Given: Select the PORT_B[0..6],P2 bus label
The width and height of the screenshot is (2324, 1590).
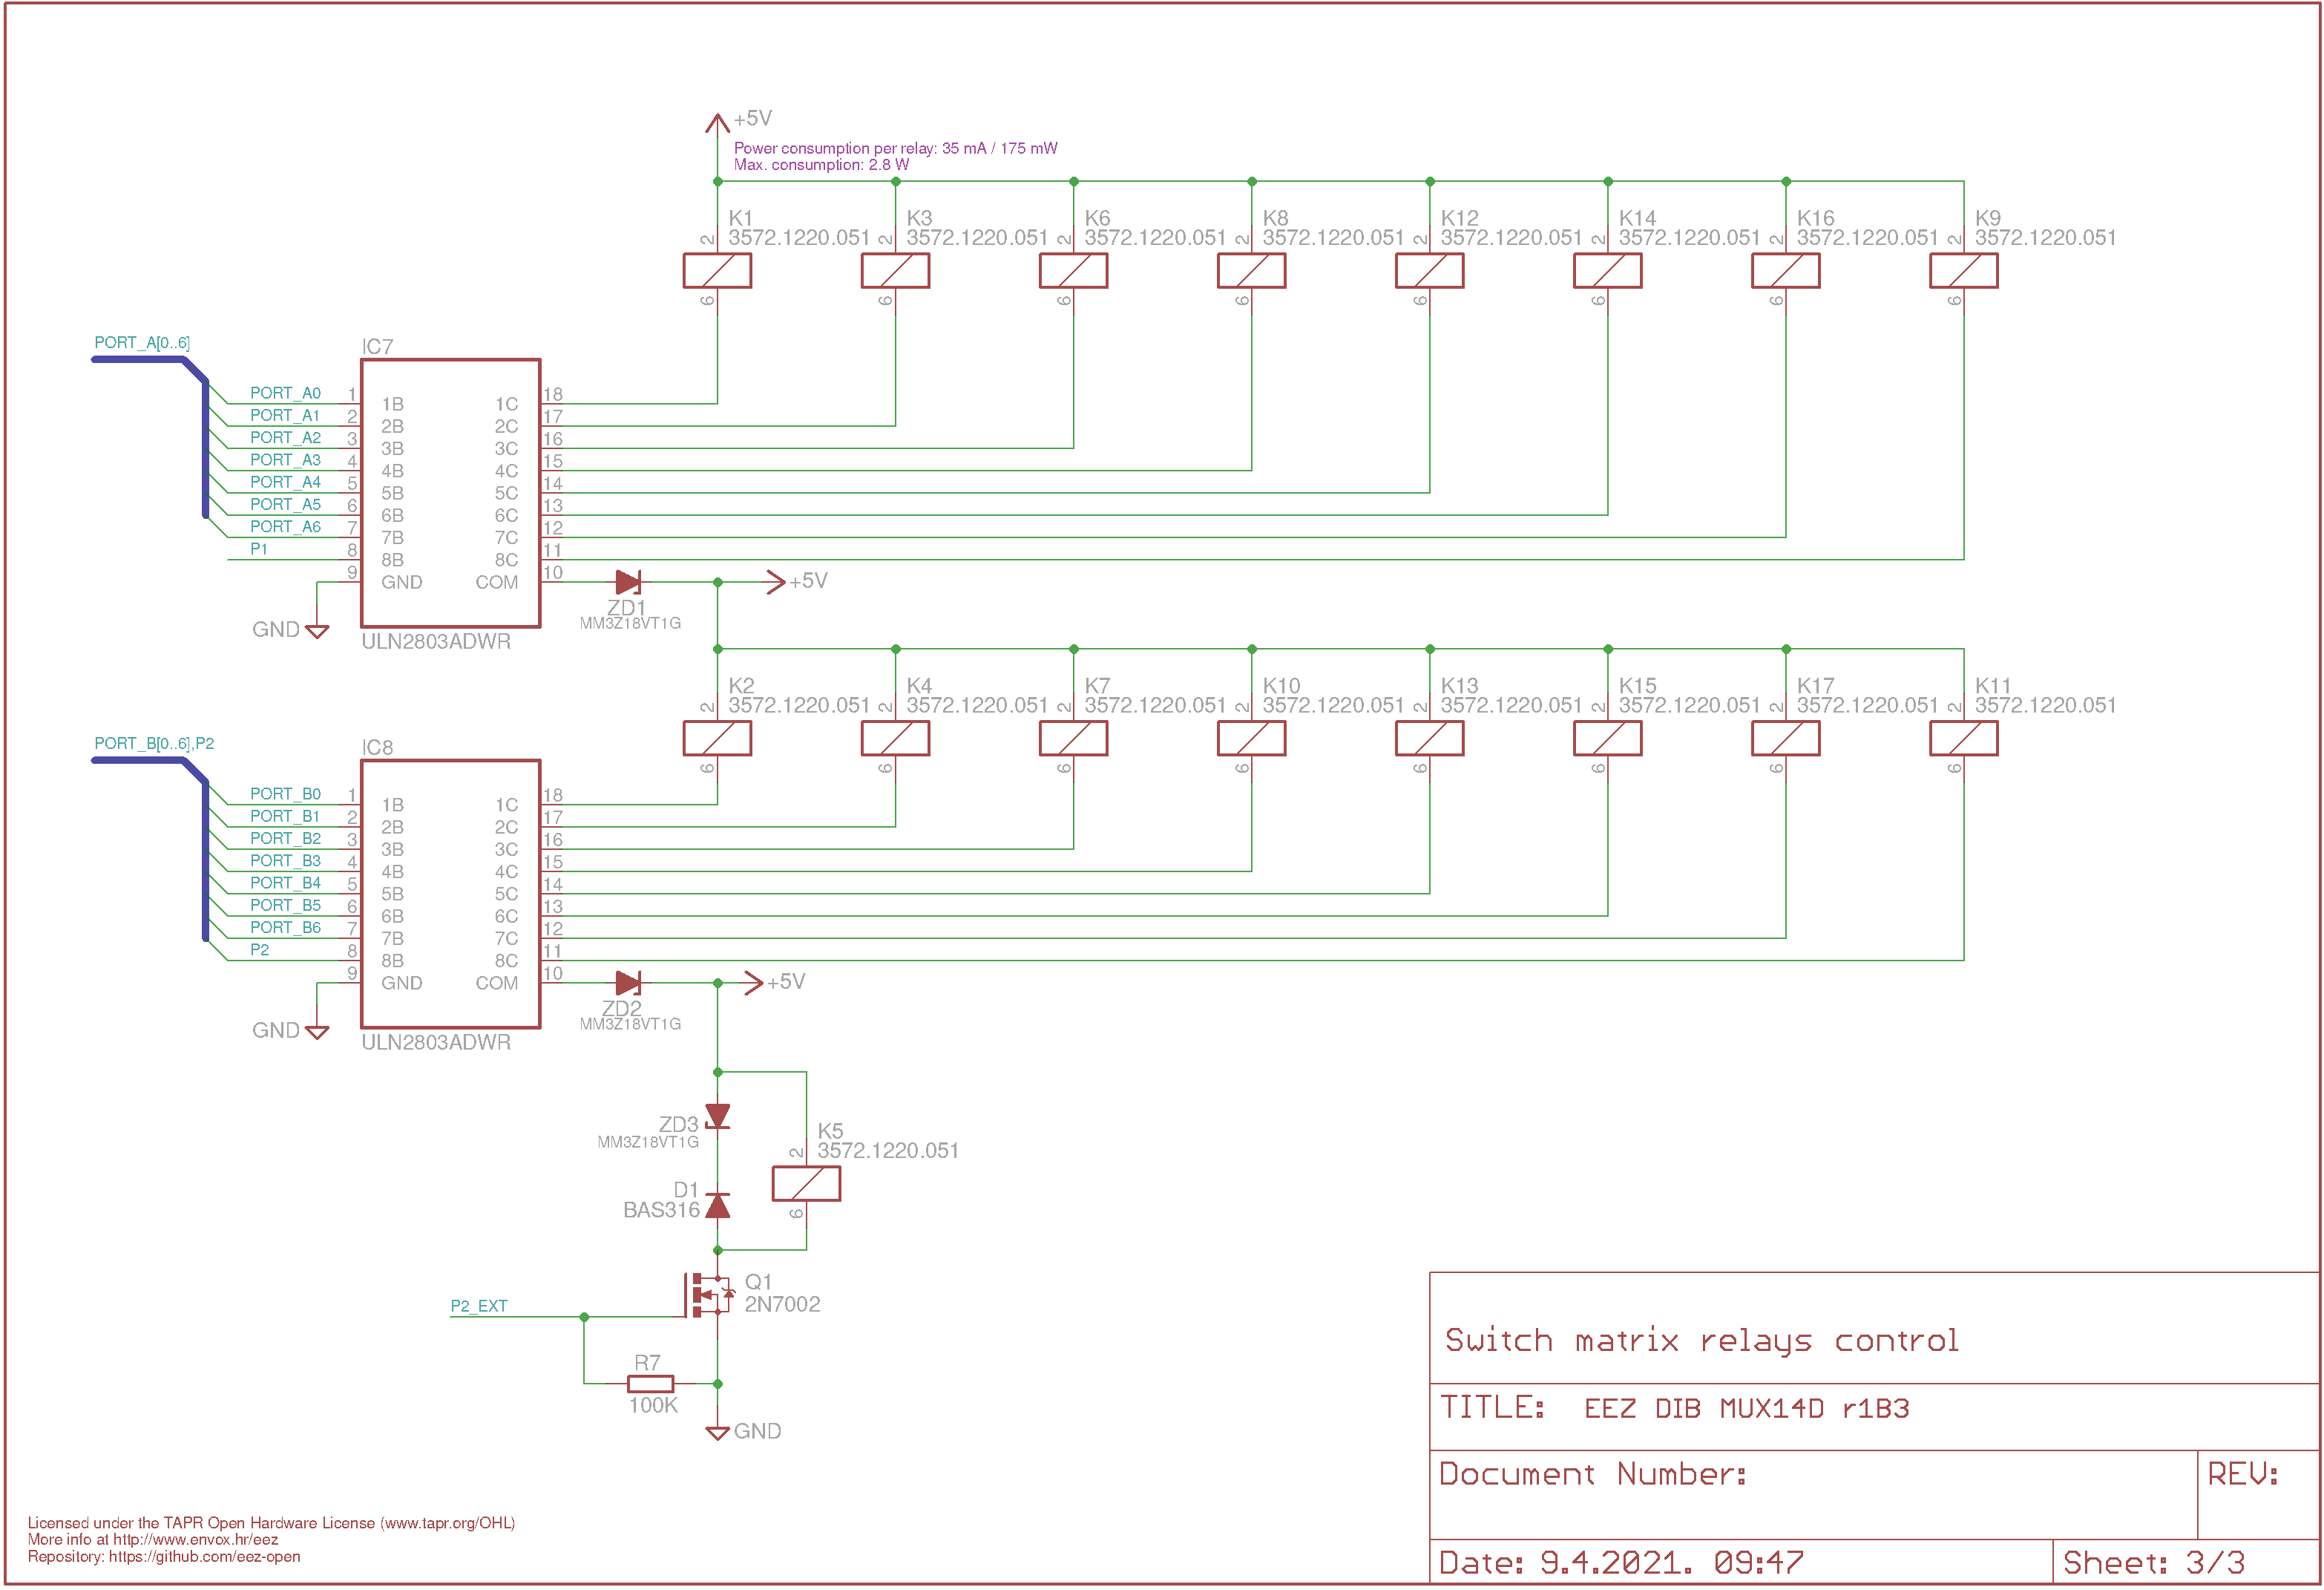Looking at the screenshot, I should tap(154, 744).
